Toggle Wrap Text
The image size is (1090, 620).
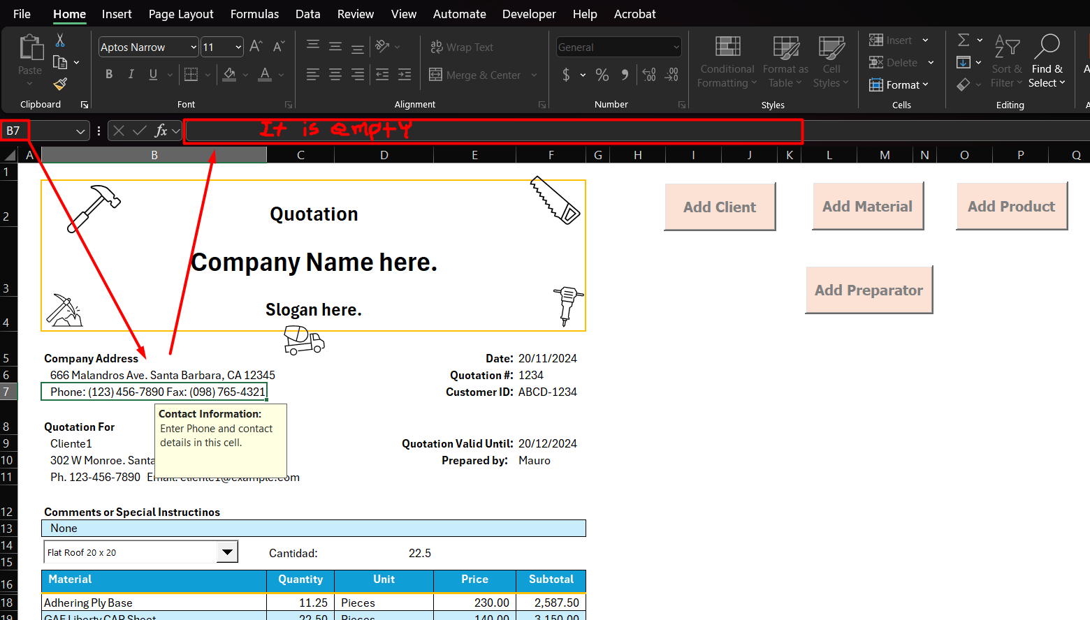[x=462, y=47]
